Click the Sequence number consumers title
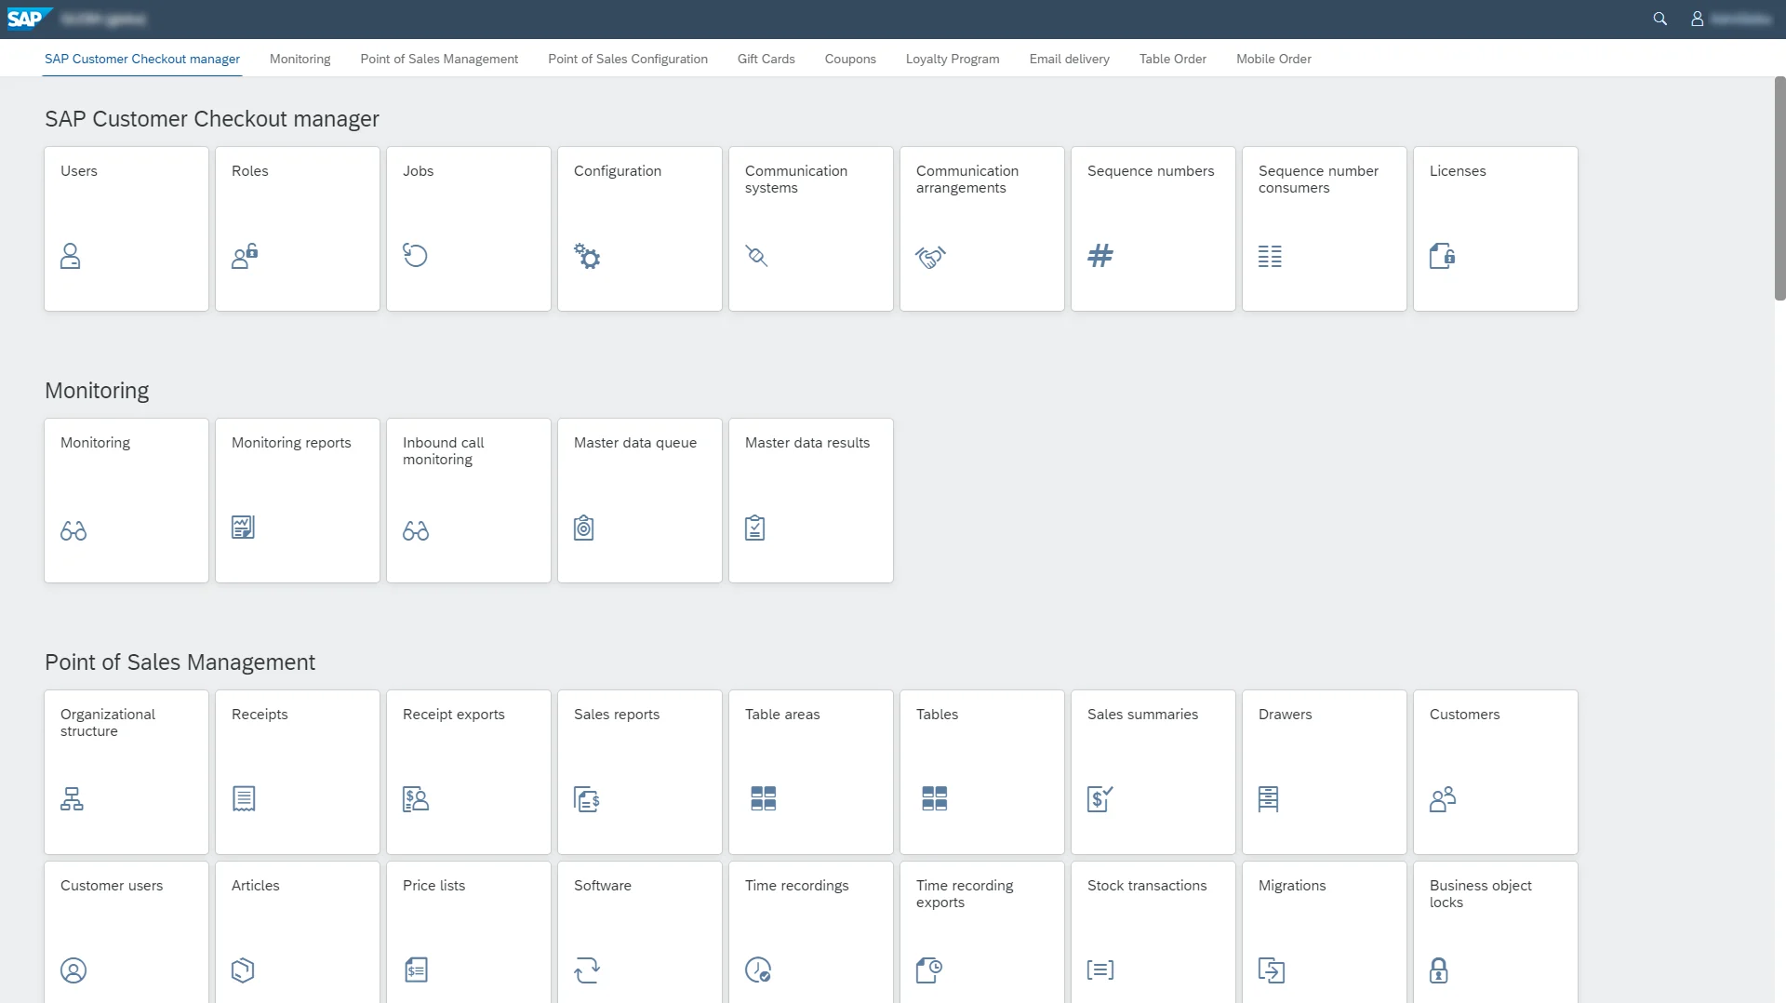Screen dimensions: 1786x1003 click(1318, 180)
